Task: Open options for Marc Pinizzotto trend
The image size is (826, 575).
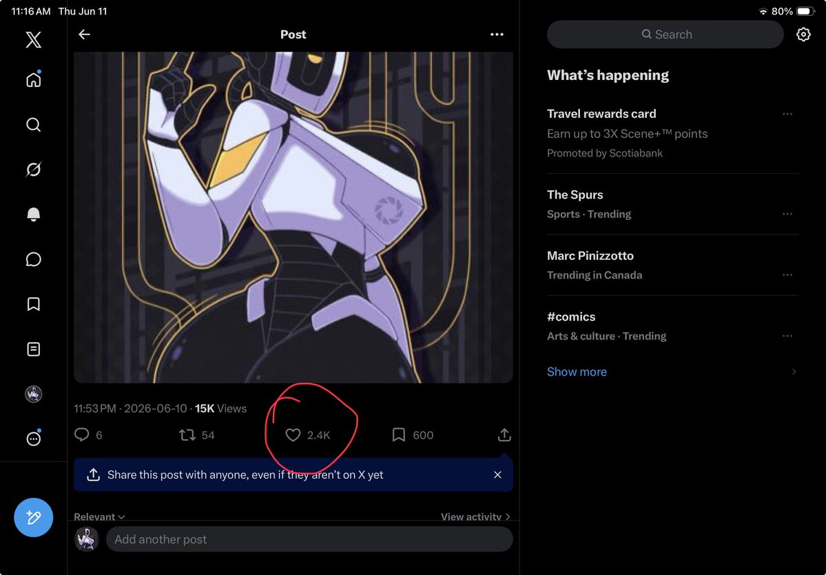Action: click(787, 274)
